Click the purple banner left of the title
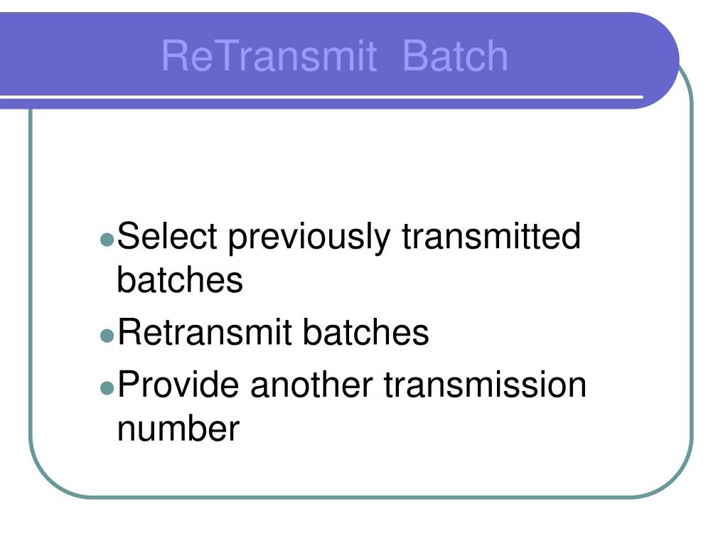The height and width of the screenshot is (546, 728). click(79, 53)
